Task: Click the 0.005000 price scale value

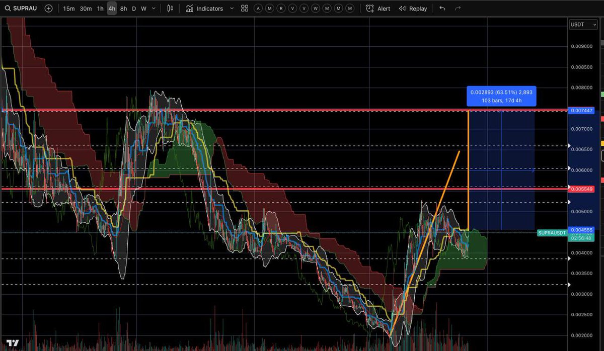Action: 581,211
